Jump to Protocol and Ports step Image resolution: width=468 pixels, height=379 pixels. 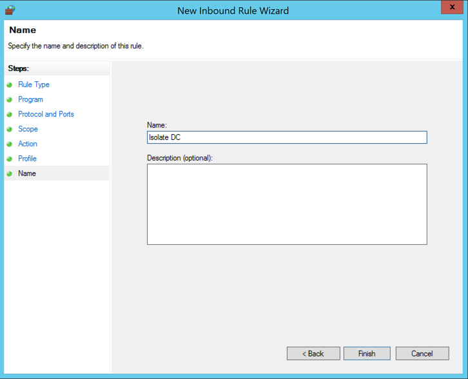pos(46,114)
